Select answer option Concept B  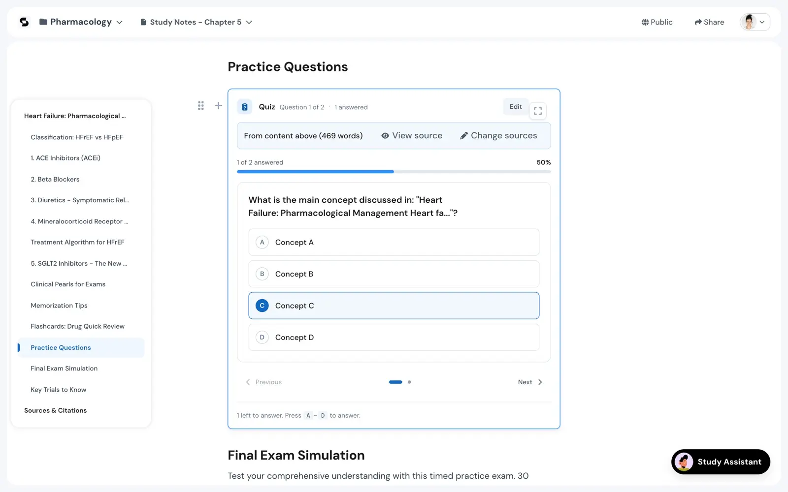(394, 274)
